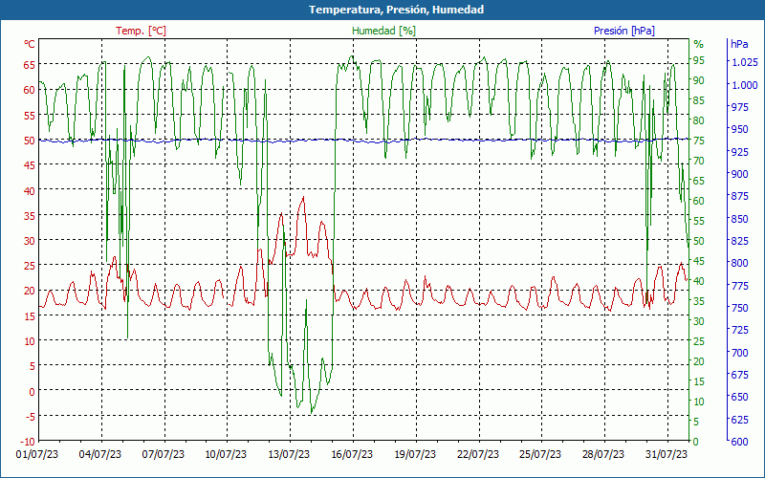Viewport: 765px width, 478px height.
Task: Click the date label 10/07/23
Action: click(226, 455)
